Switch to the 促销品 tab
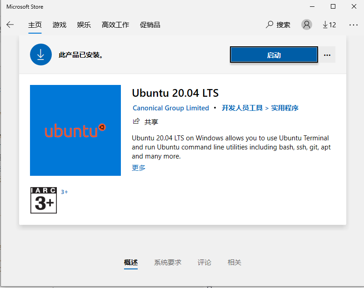Screen dimensions: 364x288 [x=150, y=25]
